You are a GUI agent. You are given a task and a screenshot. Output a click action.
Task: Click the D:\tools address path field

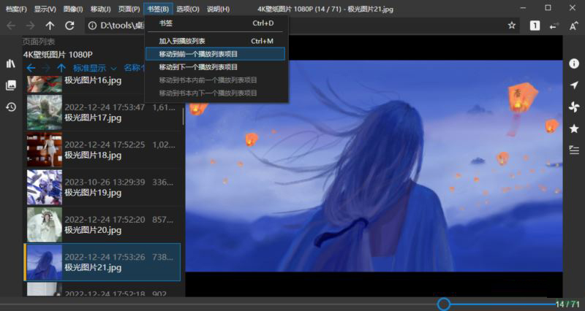tap(121, 26)
